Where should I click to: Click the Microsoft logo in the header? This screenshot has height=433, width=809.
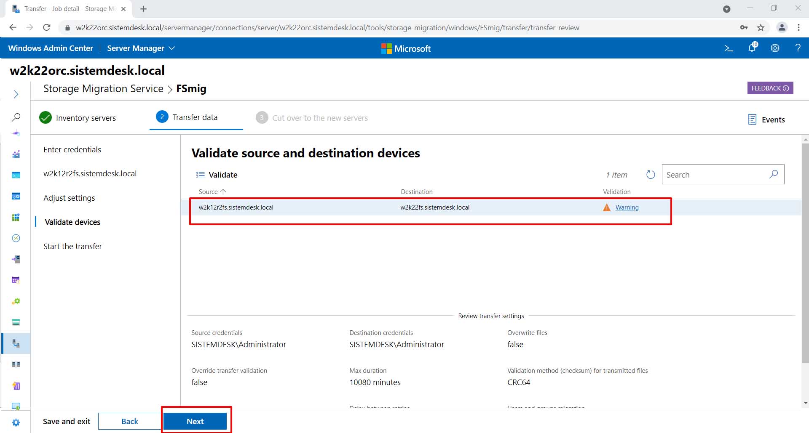pos(406,48)
